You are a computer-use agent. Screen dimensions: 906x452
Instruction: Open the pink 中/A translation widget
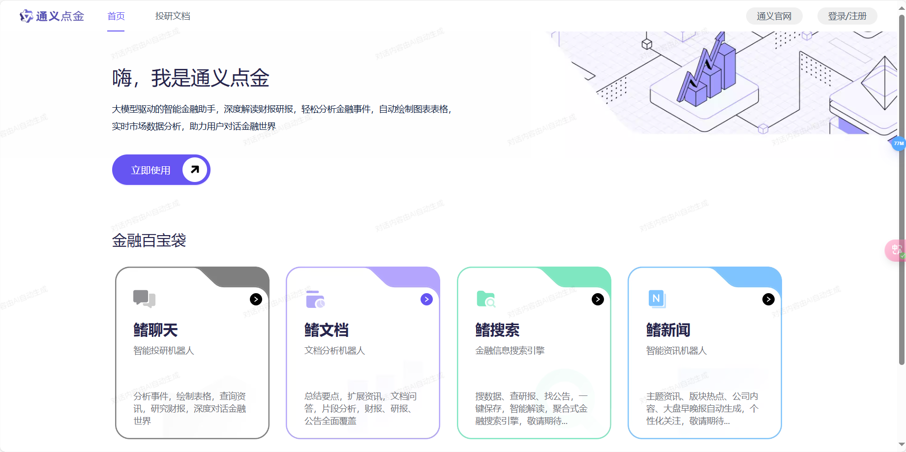tap(895, 250)
